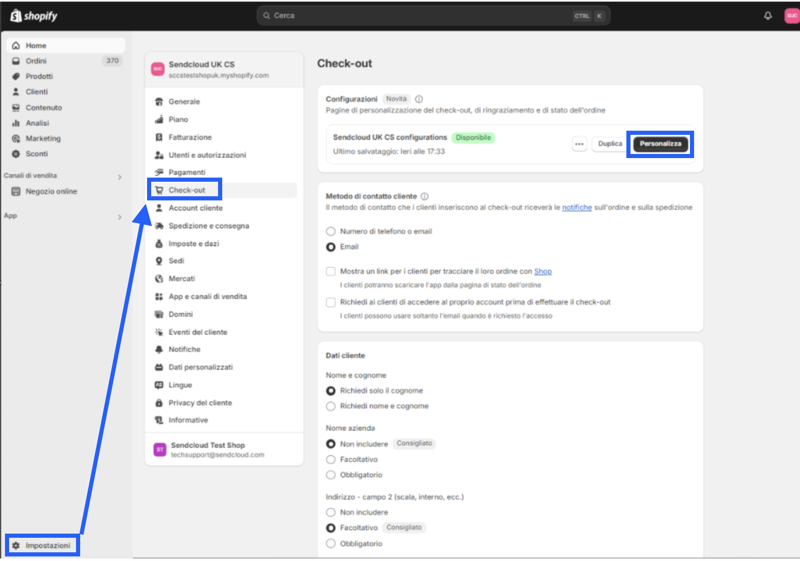Click the Negozio online store icon

[x=16, y=191]
